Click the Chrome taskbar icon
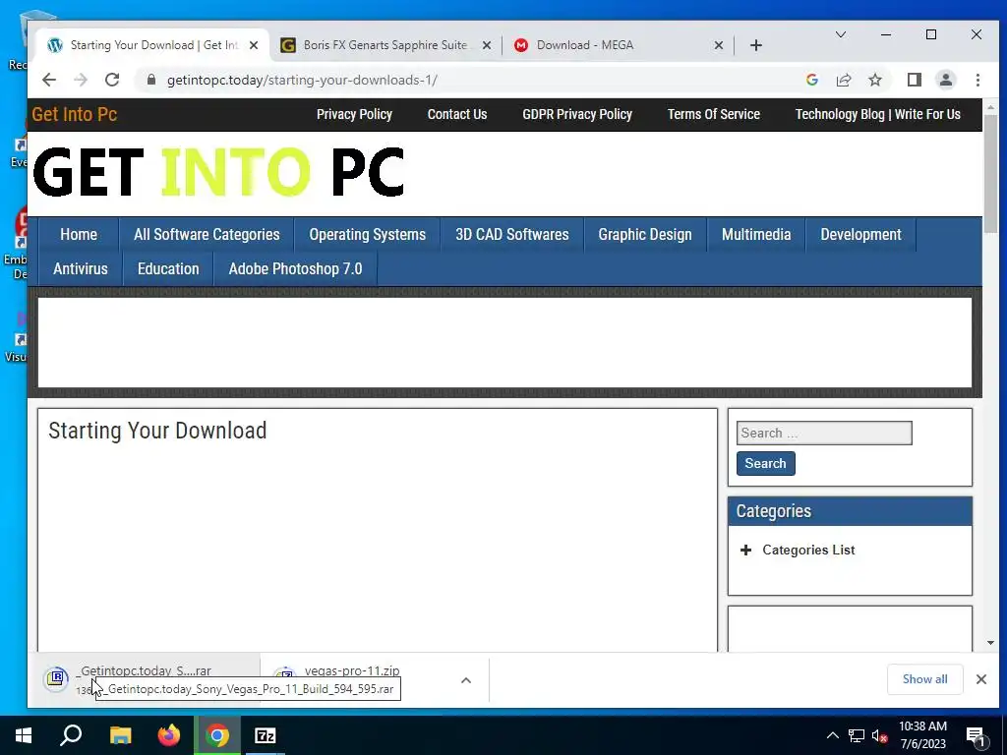 (x=217, y=735)
